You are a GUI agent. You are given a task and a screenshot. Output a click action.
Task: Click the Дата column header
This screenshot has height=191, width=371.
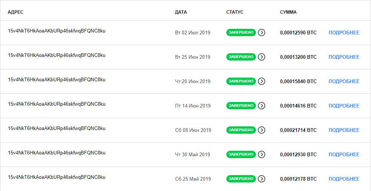coord(181,12)
